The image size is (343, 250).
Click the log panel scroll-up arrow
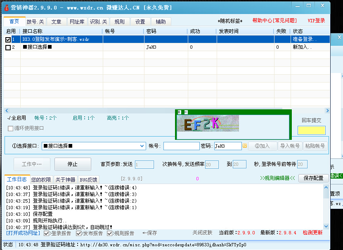[x=326, y=188]
